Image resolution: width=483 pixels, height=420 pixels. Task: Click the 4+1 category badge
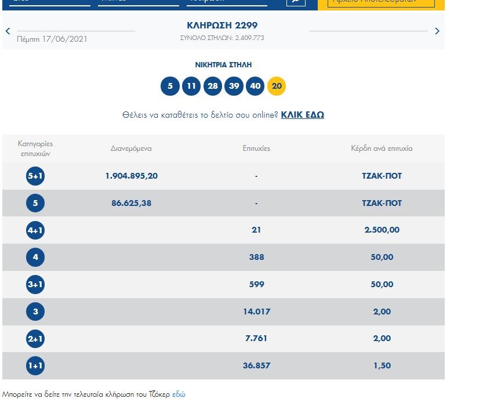(x=35, y=230)
